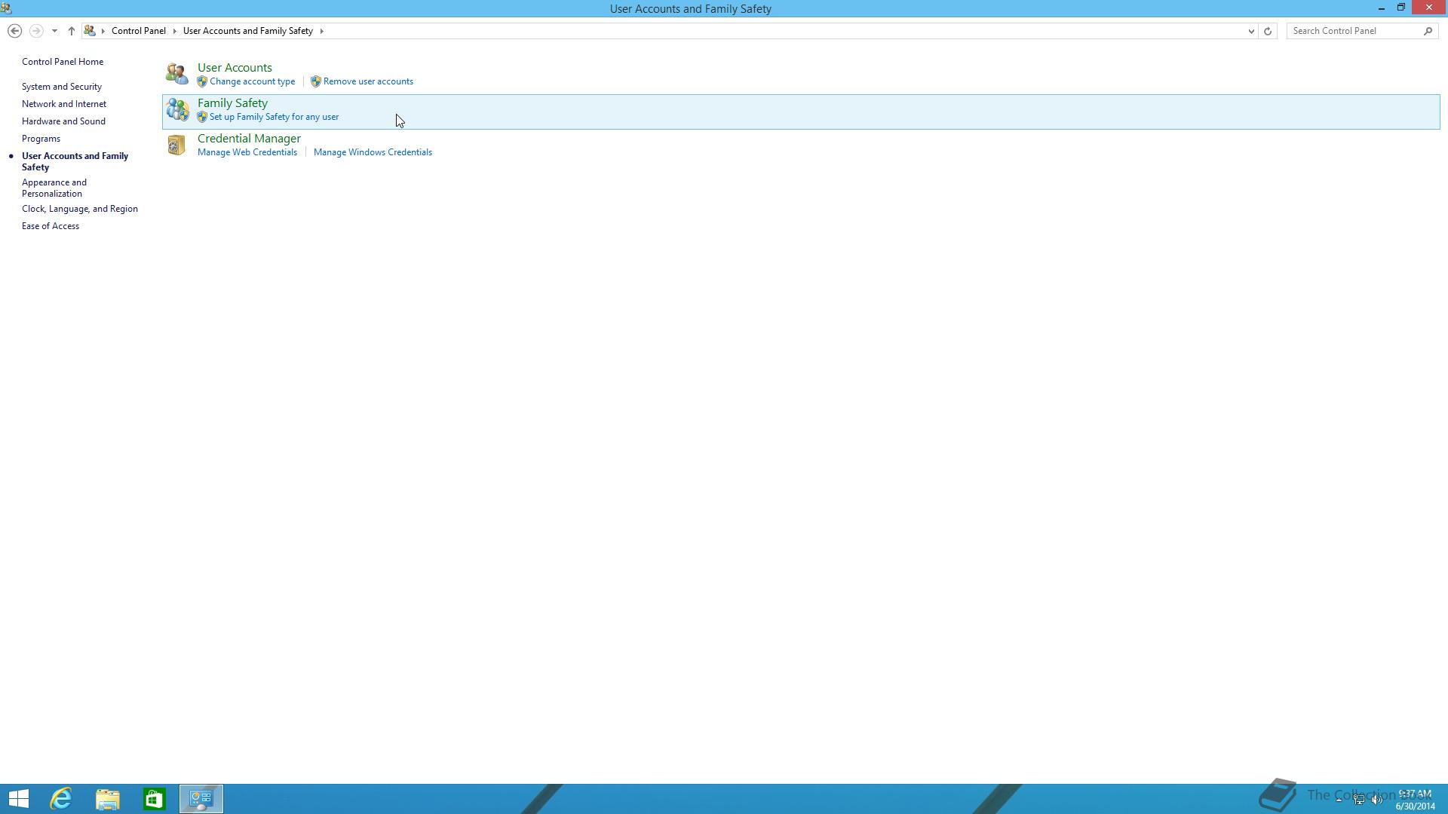Select User Accounts and Family Safety in sidebar

[75, 161]
